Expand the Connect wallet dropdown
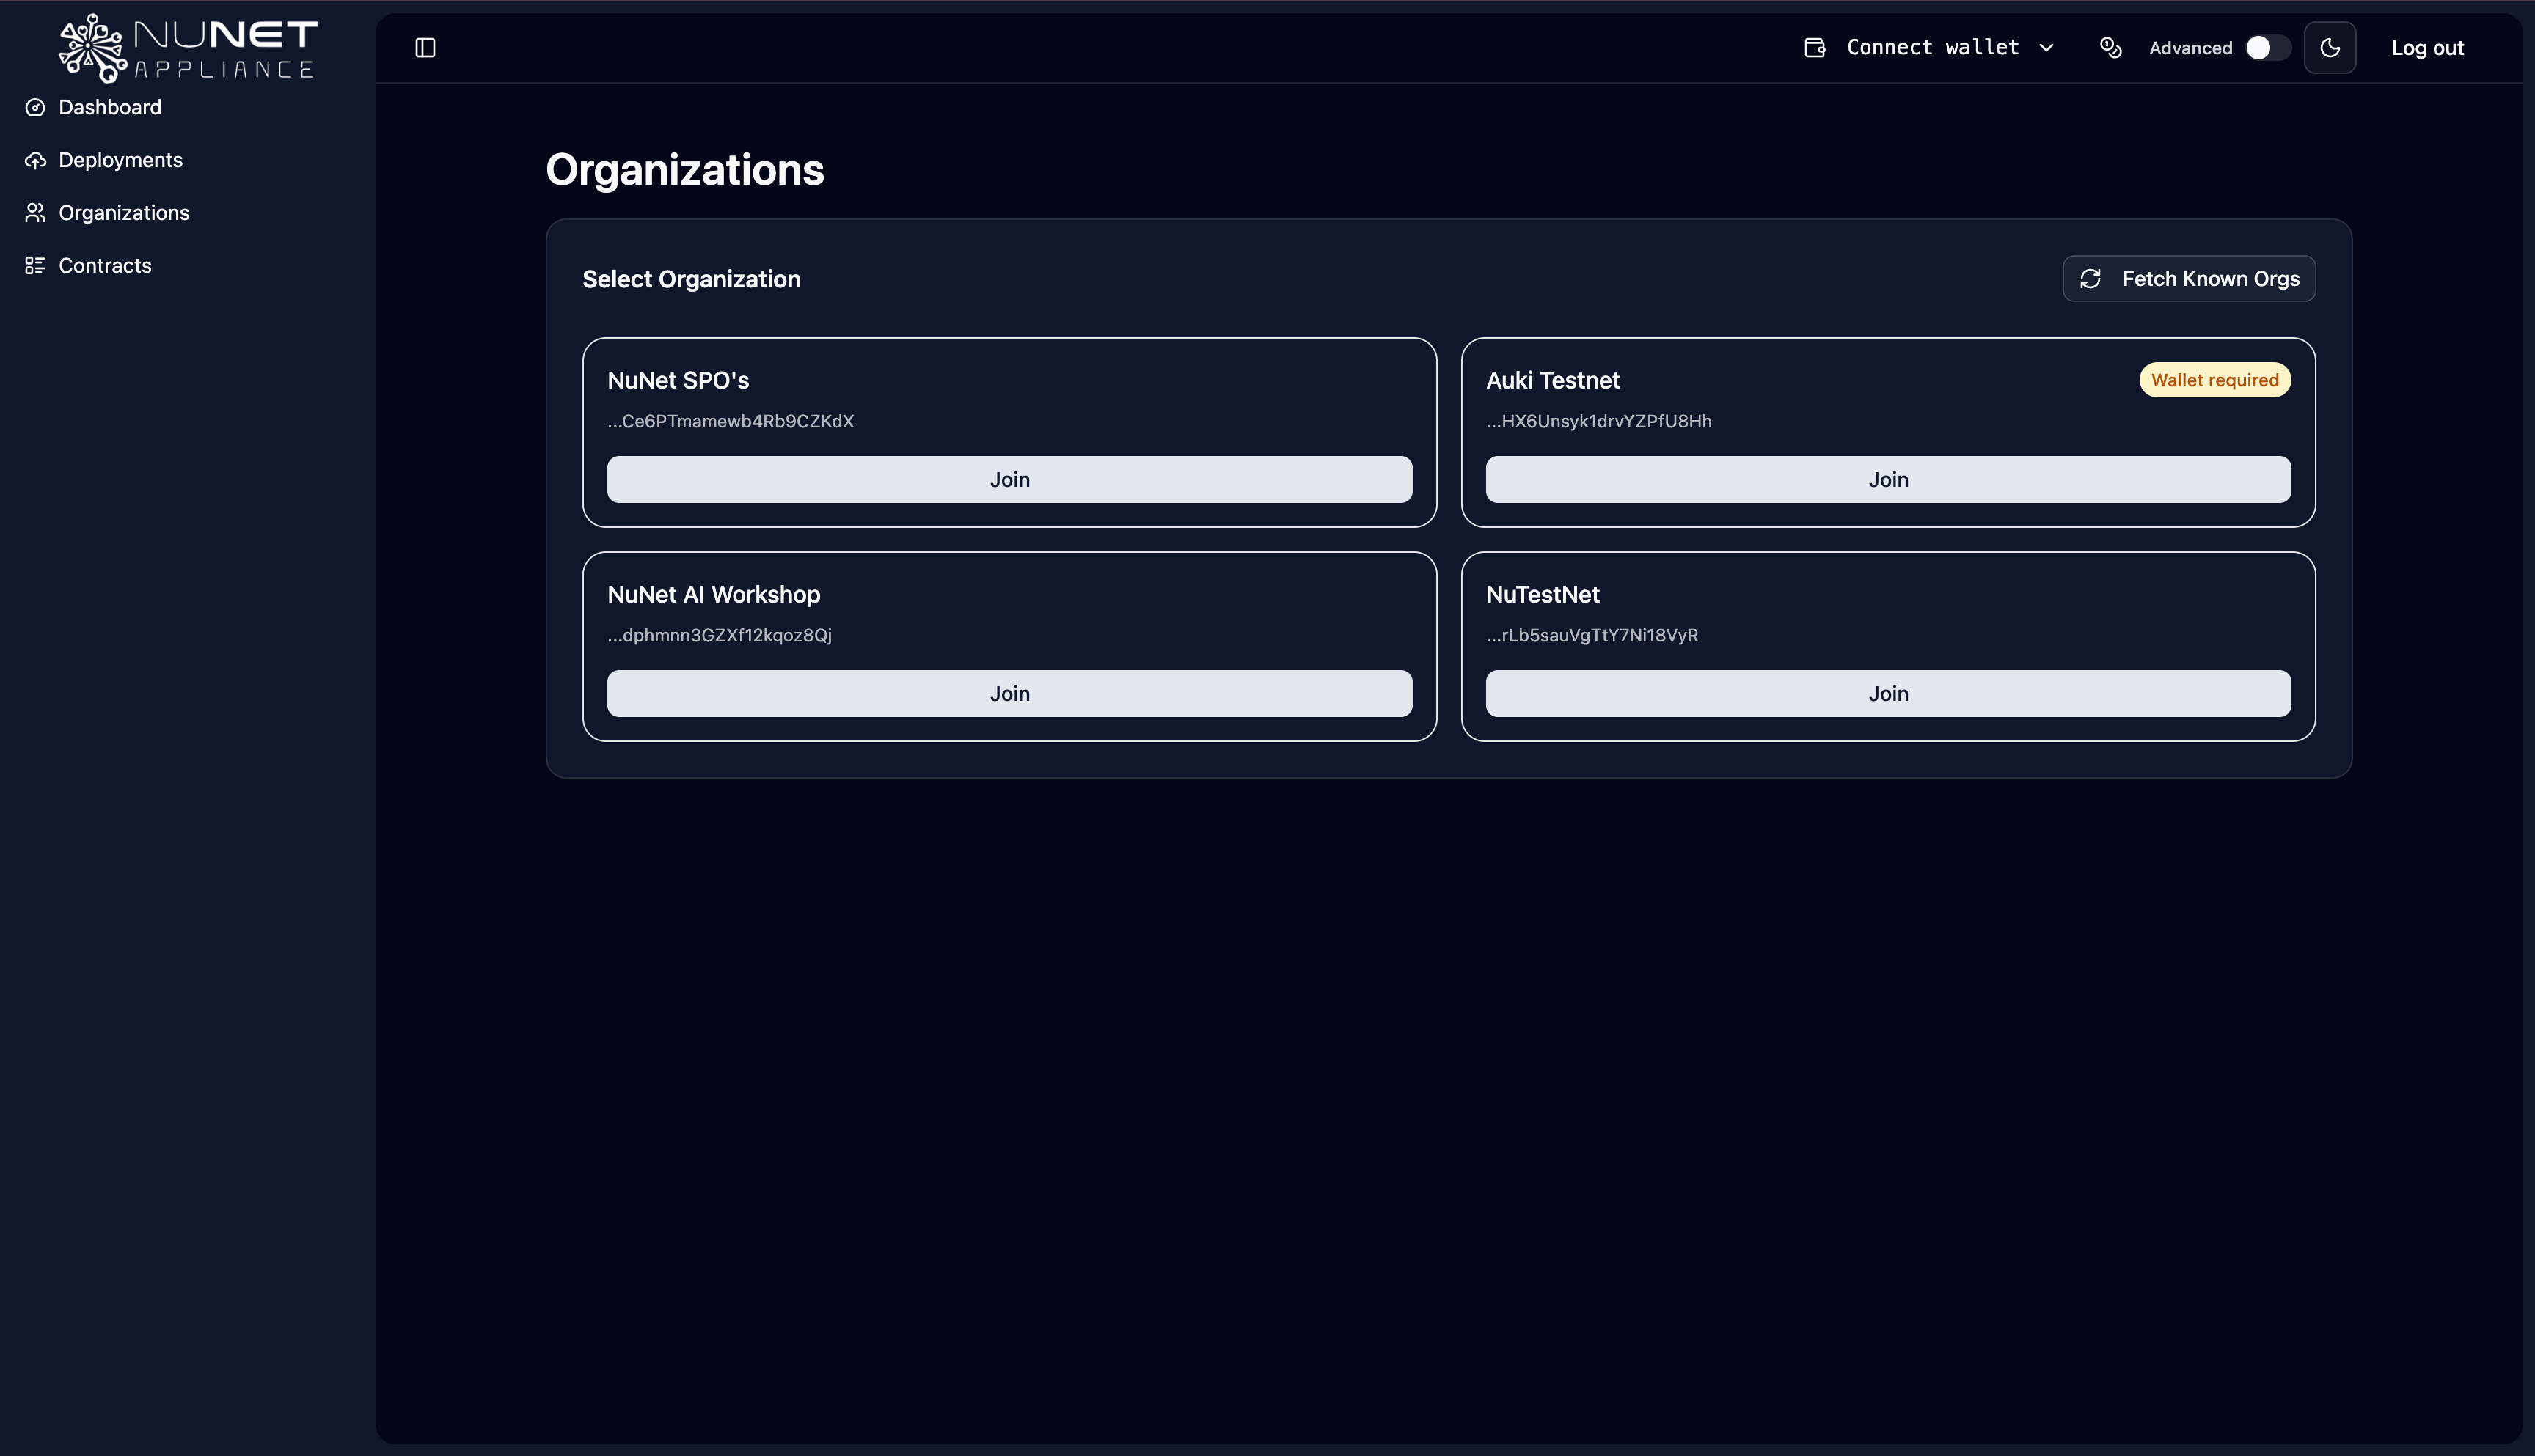The width and height of the screenshot is (2535, 1456). click(1932, 48)
